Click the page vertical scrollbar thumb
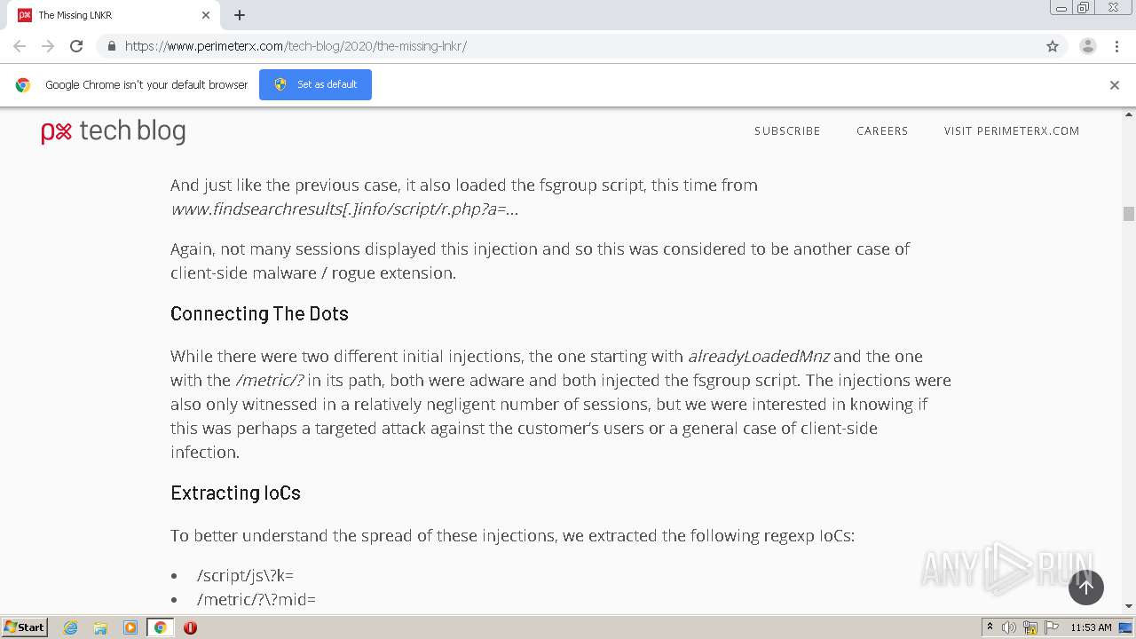Viewport: 1136px width, 639px height. point(1129,214)
